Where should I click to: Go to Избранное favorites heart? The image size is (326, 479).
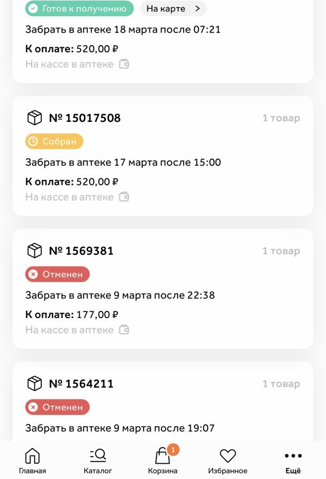tap(228, 461)
